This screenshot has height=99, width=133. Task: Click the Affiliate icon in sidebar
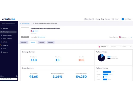click(1, 42)
